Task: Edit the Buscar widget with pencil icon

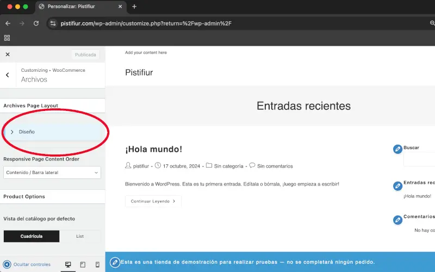Action: (x=397, y=149)
